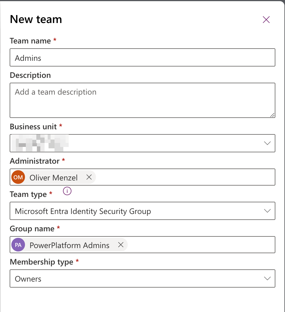Close the New team panel
285x312 pixels.
click(266, 20)
